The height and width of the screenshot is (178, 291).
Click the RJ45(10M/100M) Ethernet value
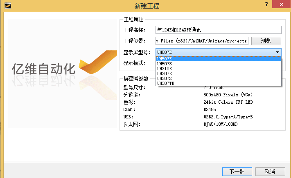click(220, 124)
